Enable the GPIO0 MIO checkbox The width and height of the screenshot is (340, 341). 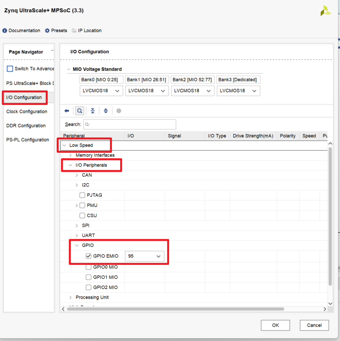point(88,267)
